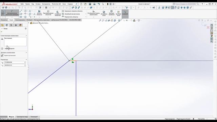Click Smart Dimension (Автоматическое нанесение размеров)

(x=12, y=13)
